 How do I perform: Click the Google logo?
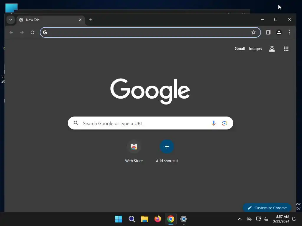pyautogui.click(x=150, y=91)
